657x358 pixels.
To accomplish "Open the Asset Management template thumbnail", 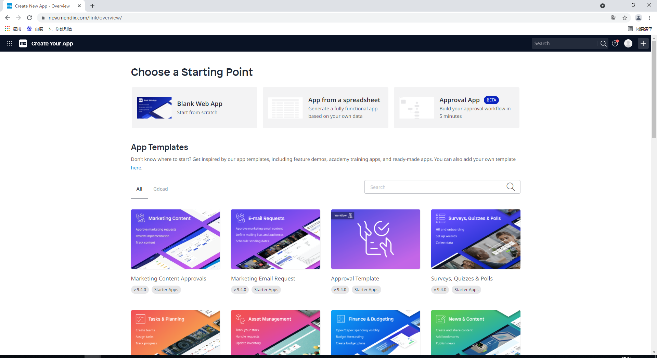I will pyautogui.click(x=275, y=333).
